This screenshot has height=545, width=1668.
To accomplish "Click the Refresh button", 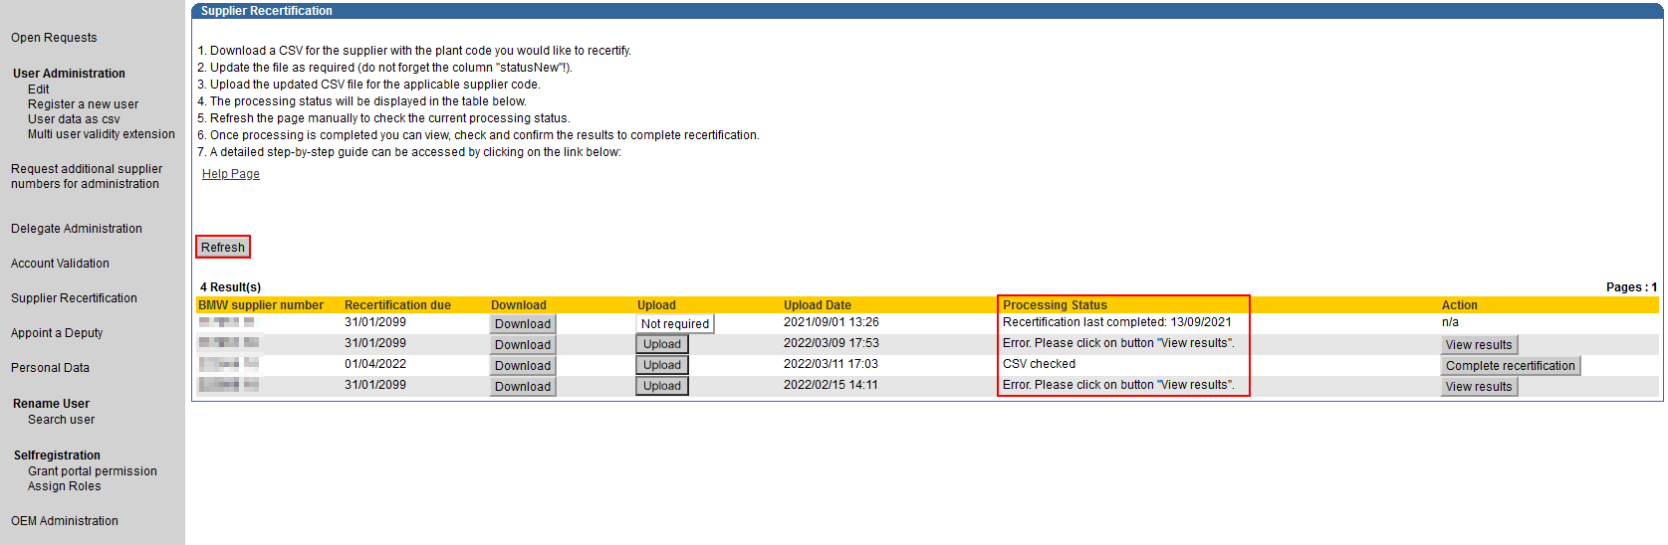I will point(222,247).
